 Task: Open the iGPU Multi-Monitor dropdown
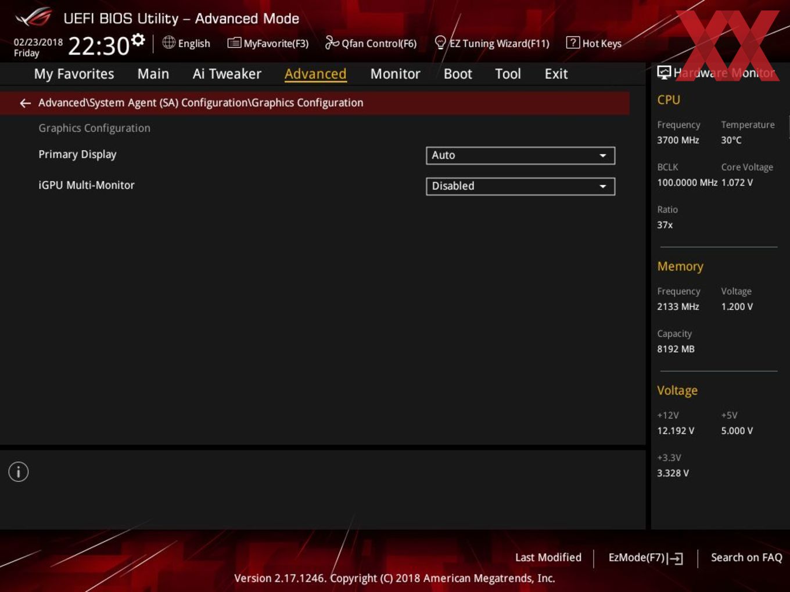520,186
